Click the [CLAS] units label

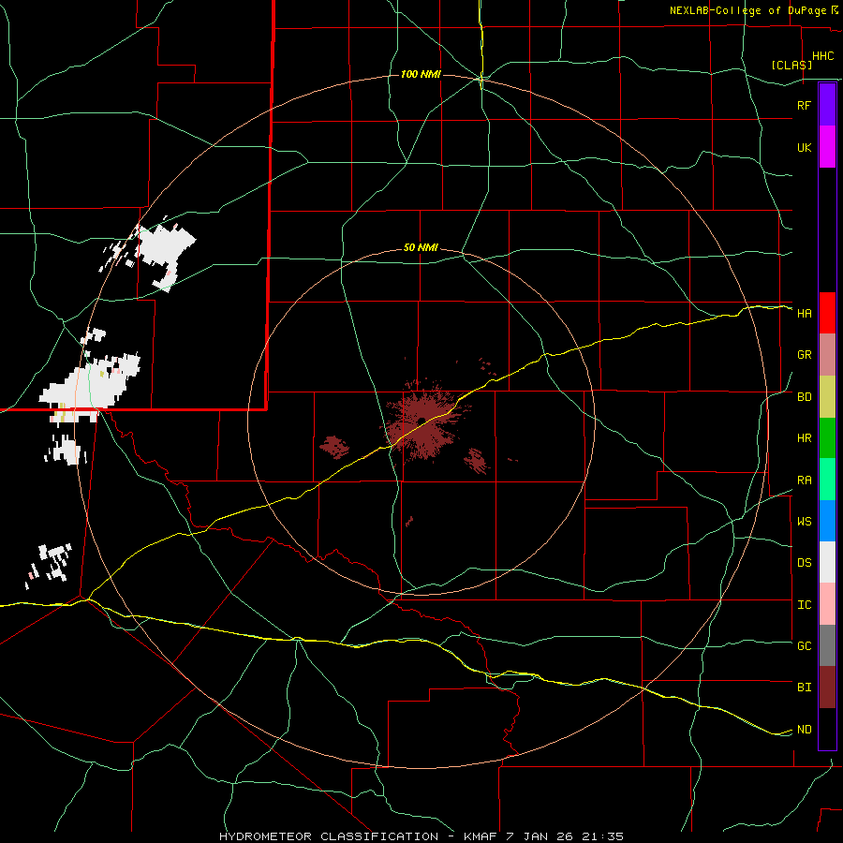[x=791, y=66]
